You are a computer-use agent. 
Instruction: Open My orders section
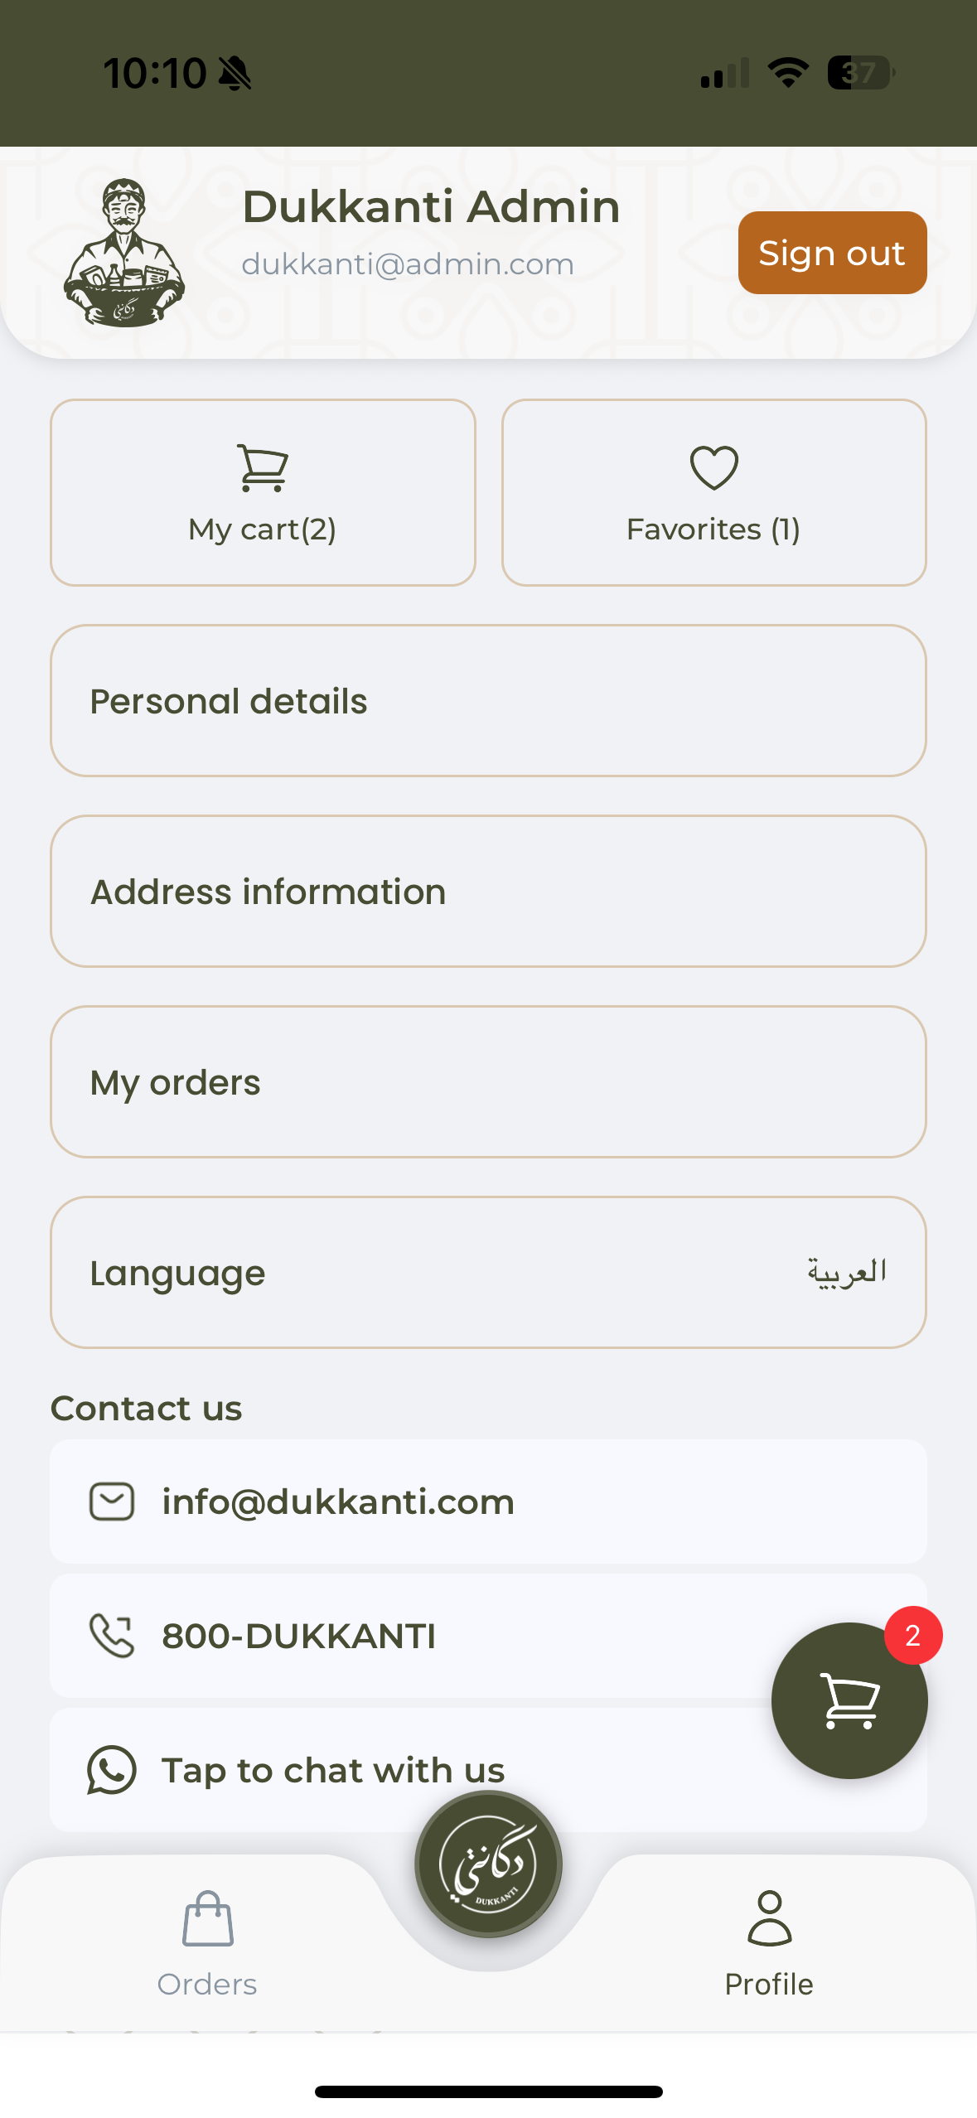tap(488, 1082)
